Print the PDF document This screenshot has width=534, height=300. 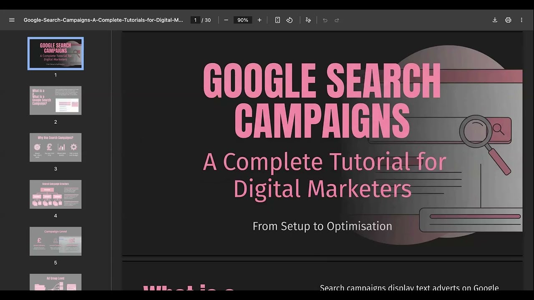[x=508, y=20]
